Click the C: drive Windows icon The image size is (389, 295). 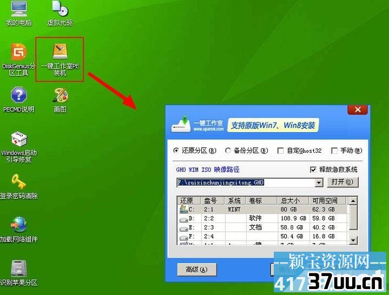(x=184, y=209)
